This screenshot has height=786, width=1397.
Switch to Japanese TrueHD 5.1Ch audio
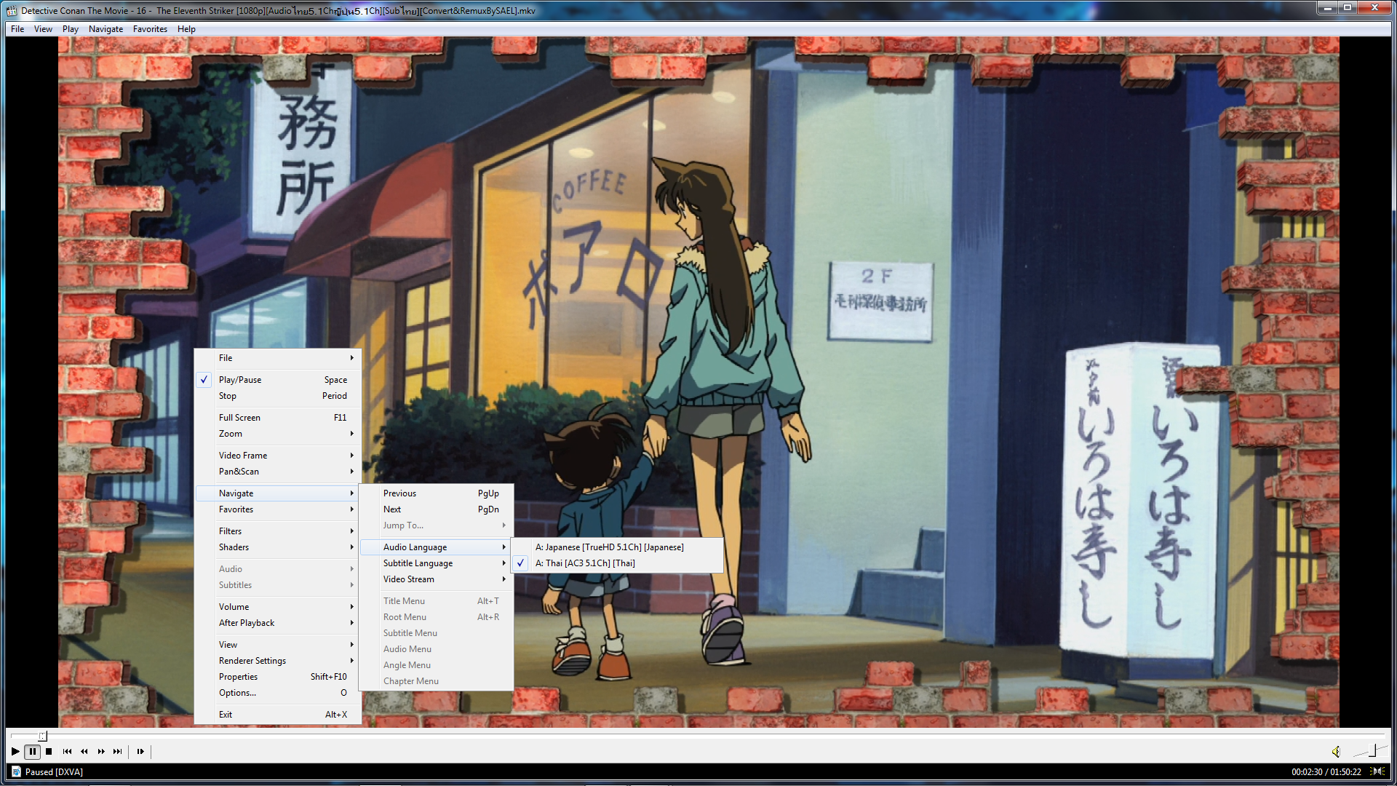[609, 547]
